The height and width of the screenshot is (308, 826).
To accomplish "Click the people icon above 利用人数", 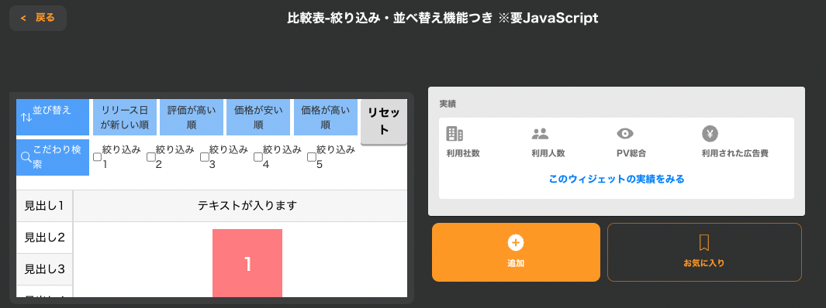I will [540, 134].
